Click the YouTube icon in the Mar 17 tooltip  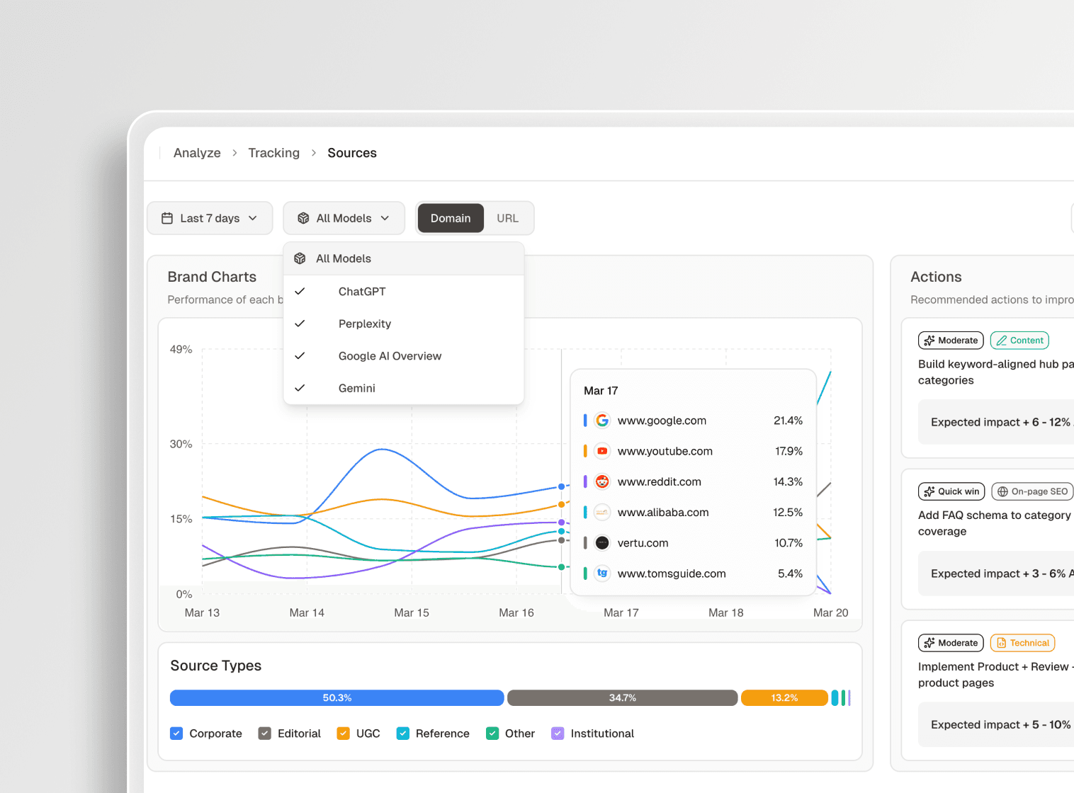tap(601, 451)
